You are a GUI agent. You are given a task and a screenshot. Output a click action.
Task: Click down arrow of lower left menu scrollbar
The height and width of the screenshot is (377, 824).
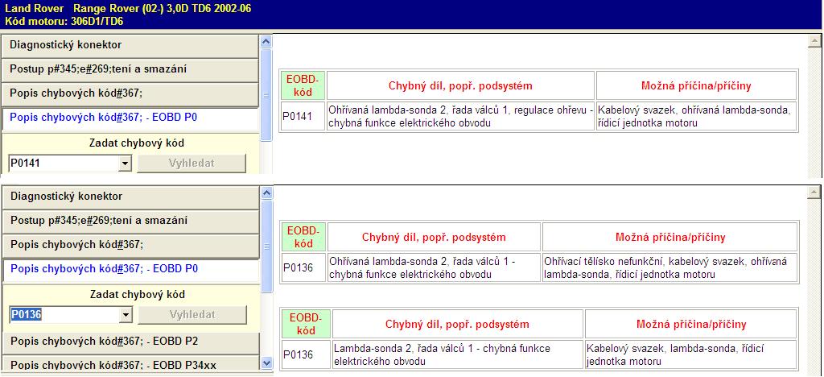(x=267, y=364)
